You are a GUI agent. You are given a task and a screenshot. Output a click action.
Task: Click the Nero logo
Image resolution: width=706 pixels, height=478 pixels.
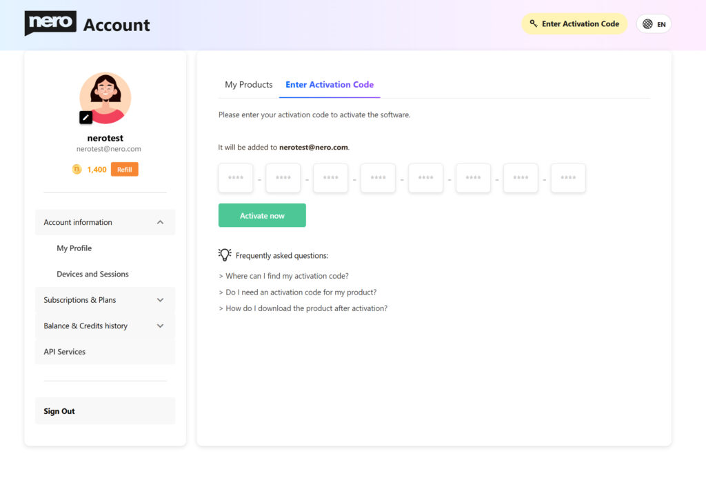[x=50, y=23]
